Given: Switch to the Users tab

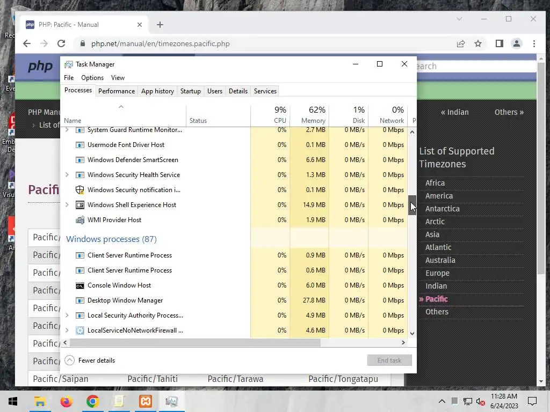Looking at the screenshot, I should [x=215, y=91].
